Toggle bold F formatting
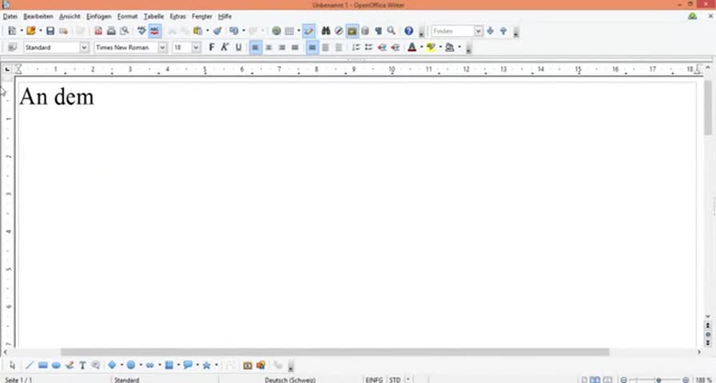The height and width of the screenshot is (383, 716). (x=212, y=47)
